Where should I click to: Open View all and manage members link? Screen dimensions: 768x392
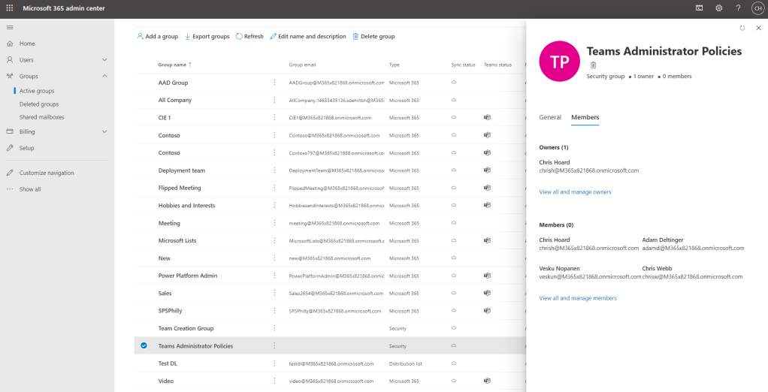pyautogui.click(x=578, y=298)
